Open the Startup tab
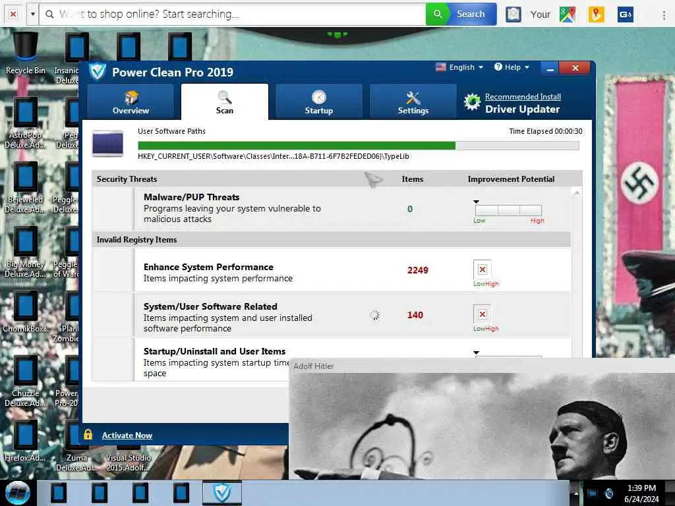Viewport: 675px width, 506px height. 318,102
